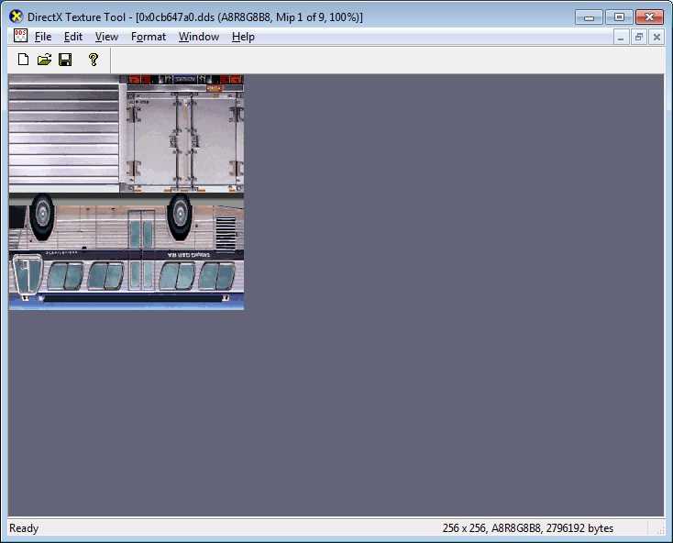Screen dimensions: 673x543
Task: Open the View menu
Action: click(x=106, y=37)
